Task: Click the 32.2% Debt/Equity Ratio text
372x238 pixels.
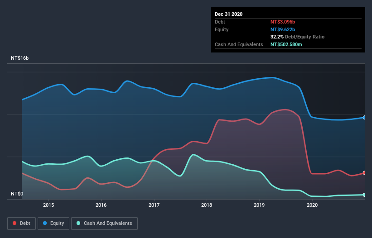Action: pyautogui.click(x=297, y=37)
